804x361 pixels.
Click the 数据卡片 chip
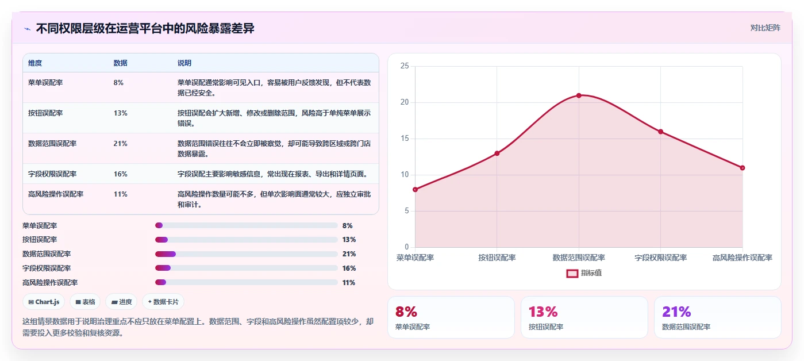point(163,302)
